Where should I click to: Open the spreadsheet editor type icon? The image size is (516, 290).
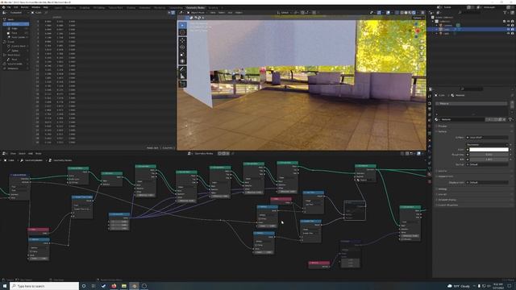(x=5, y=13)
